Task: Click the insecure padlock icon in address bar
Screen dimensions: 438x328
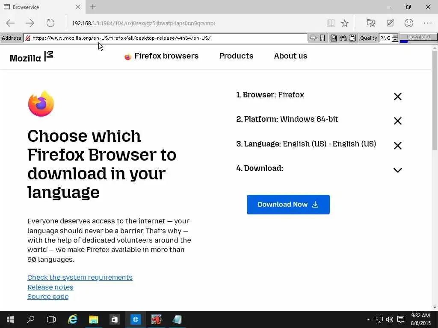Action: point(28,38)
